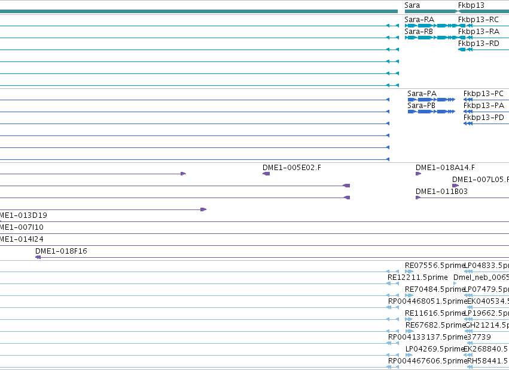This screenshot has height=370, width=509.
Task: Pick the EK268840 EST label
Action: pyautogui.click(x=486, y=349)
